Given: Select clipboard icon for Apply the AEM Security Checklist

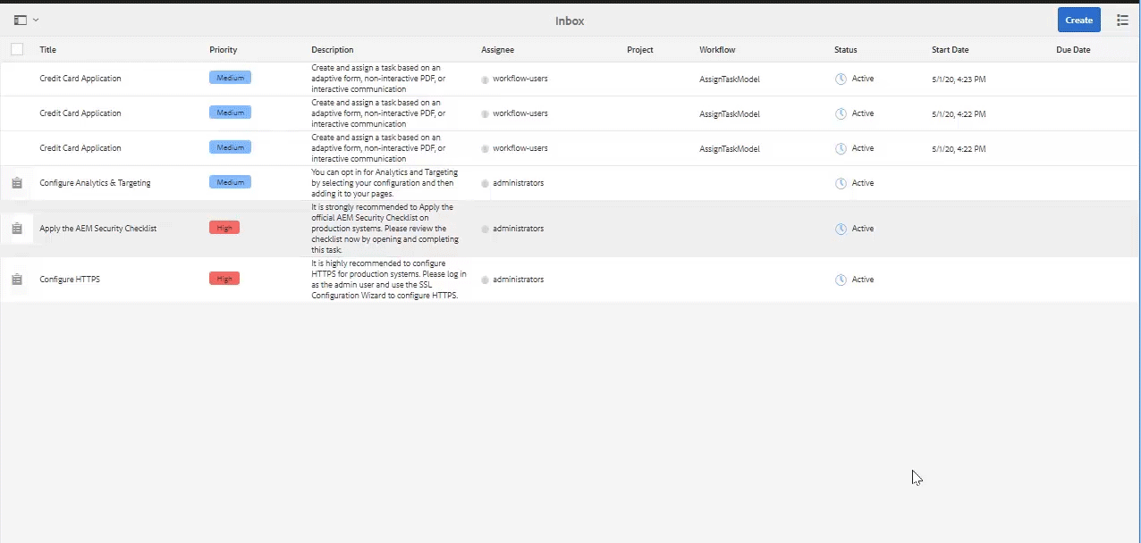Looking at the screenshot, I should click(17, 229).
